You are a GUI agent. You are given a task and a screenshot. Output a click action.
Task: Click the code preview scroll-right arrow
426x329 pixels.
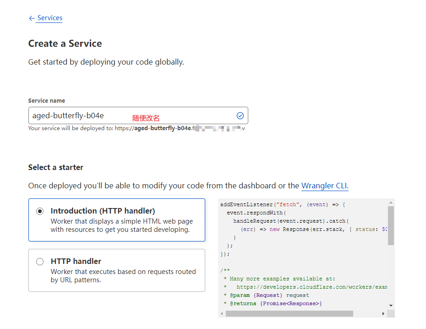(x=383, y=314)
